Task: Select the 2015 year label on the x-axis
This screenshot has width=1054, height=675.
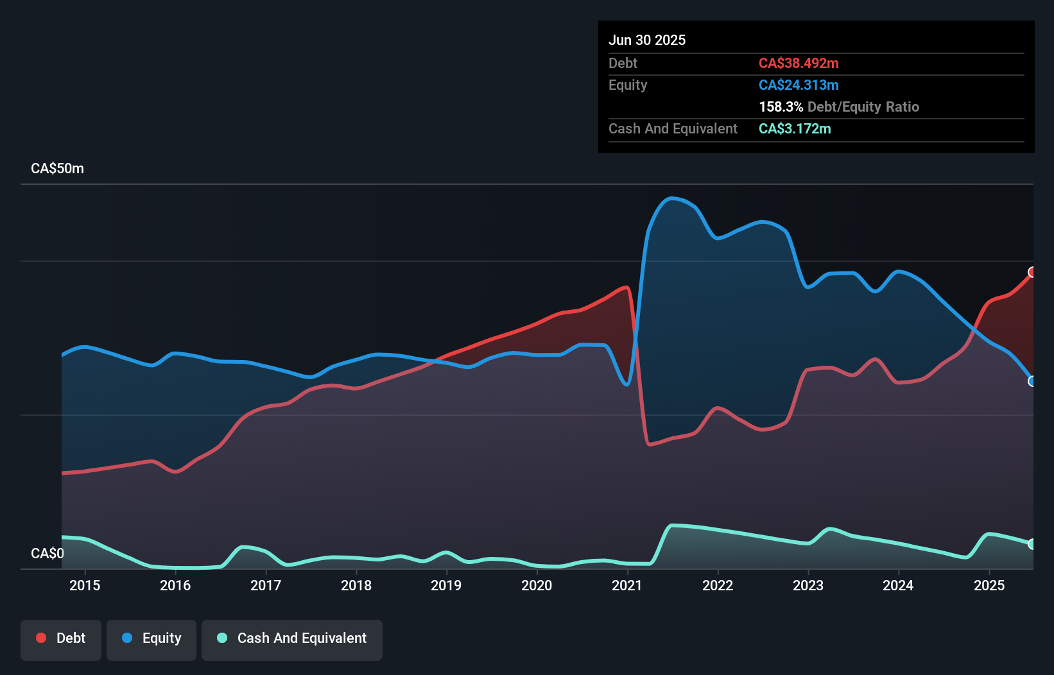Action: pos(85,585)
